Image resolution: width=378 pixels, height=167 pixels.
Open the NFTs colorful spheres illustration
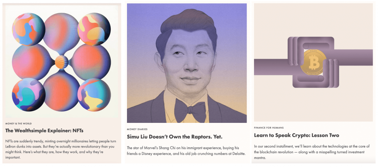pos(62,61)
